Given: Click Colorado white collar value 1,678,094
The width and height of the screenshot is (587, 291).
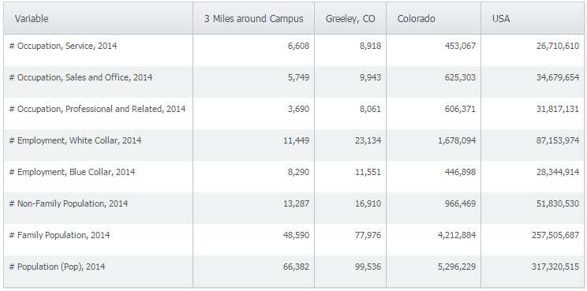Looking at the screenshot, I should point(457,140).
